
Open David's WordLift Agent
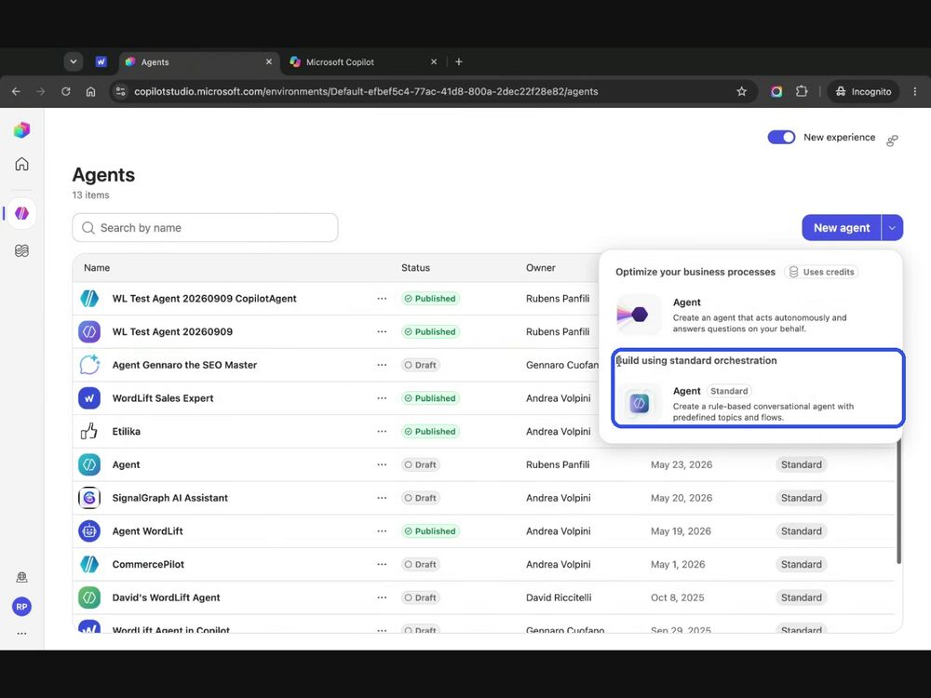(x=167, y=597)
